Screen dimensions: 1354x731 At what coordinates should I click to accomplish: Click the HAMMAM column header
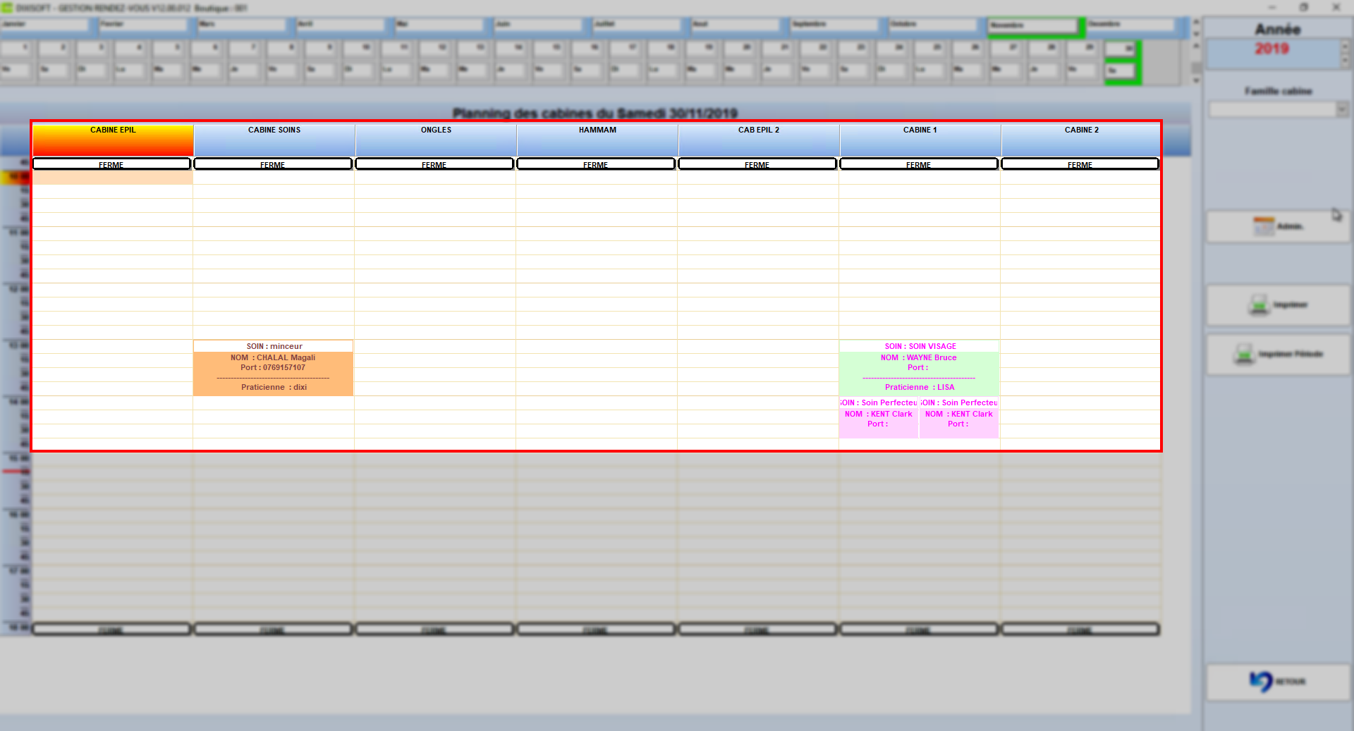click(597, 140)
